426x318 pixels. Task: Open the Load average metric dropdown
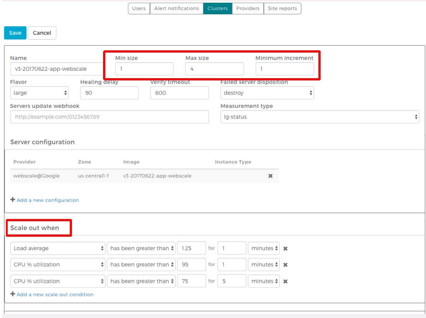(x=57, y=248)
